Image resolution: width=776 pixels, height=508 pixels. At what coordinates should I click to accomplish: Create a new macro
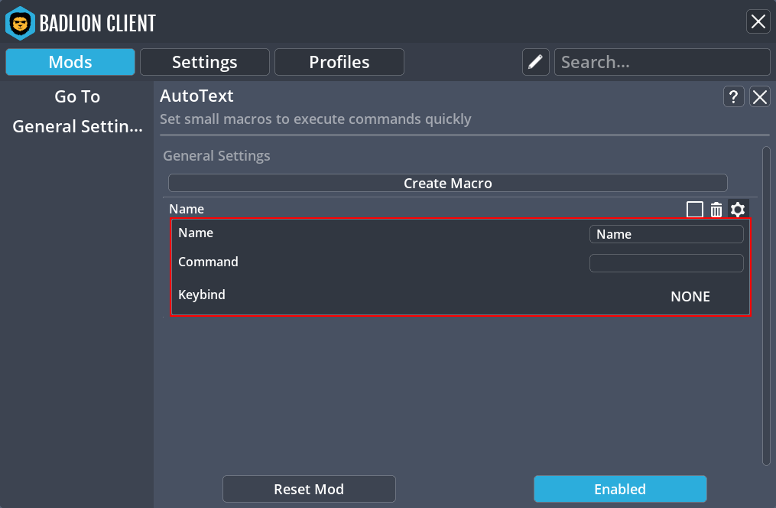pos(448,183)
